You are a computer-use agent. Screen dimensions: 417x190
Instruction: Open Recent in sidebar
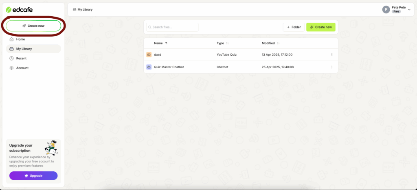click(33, 58)
